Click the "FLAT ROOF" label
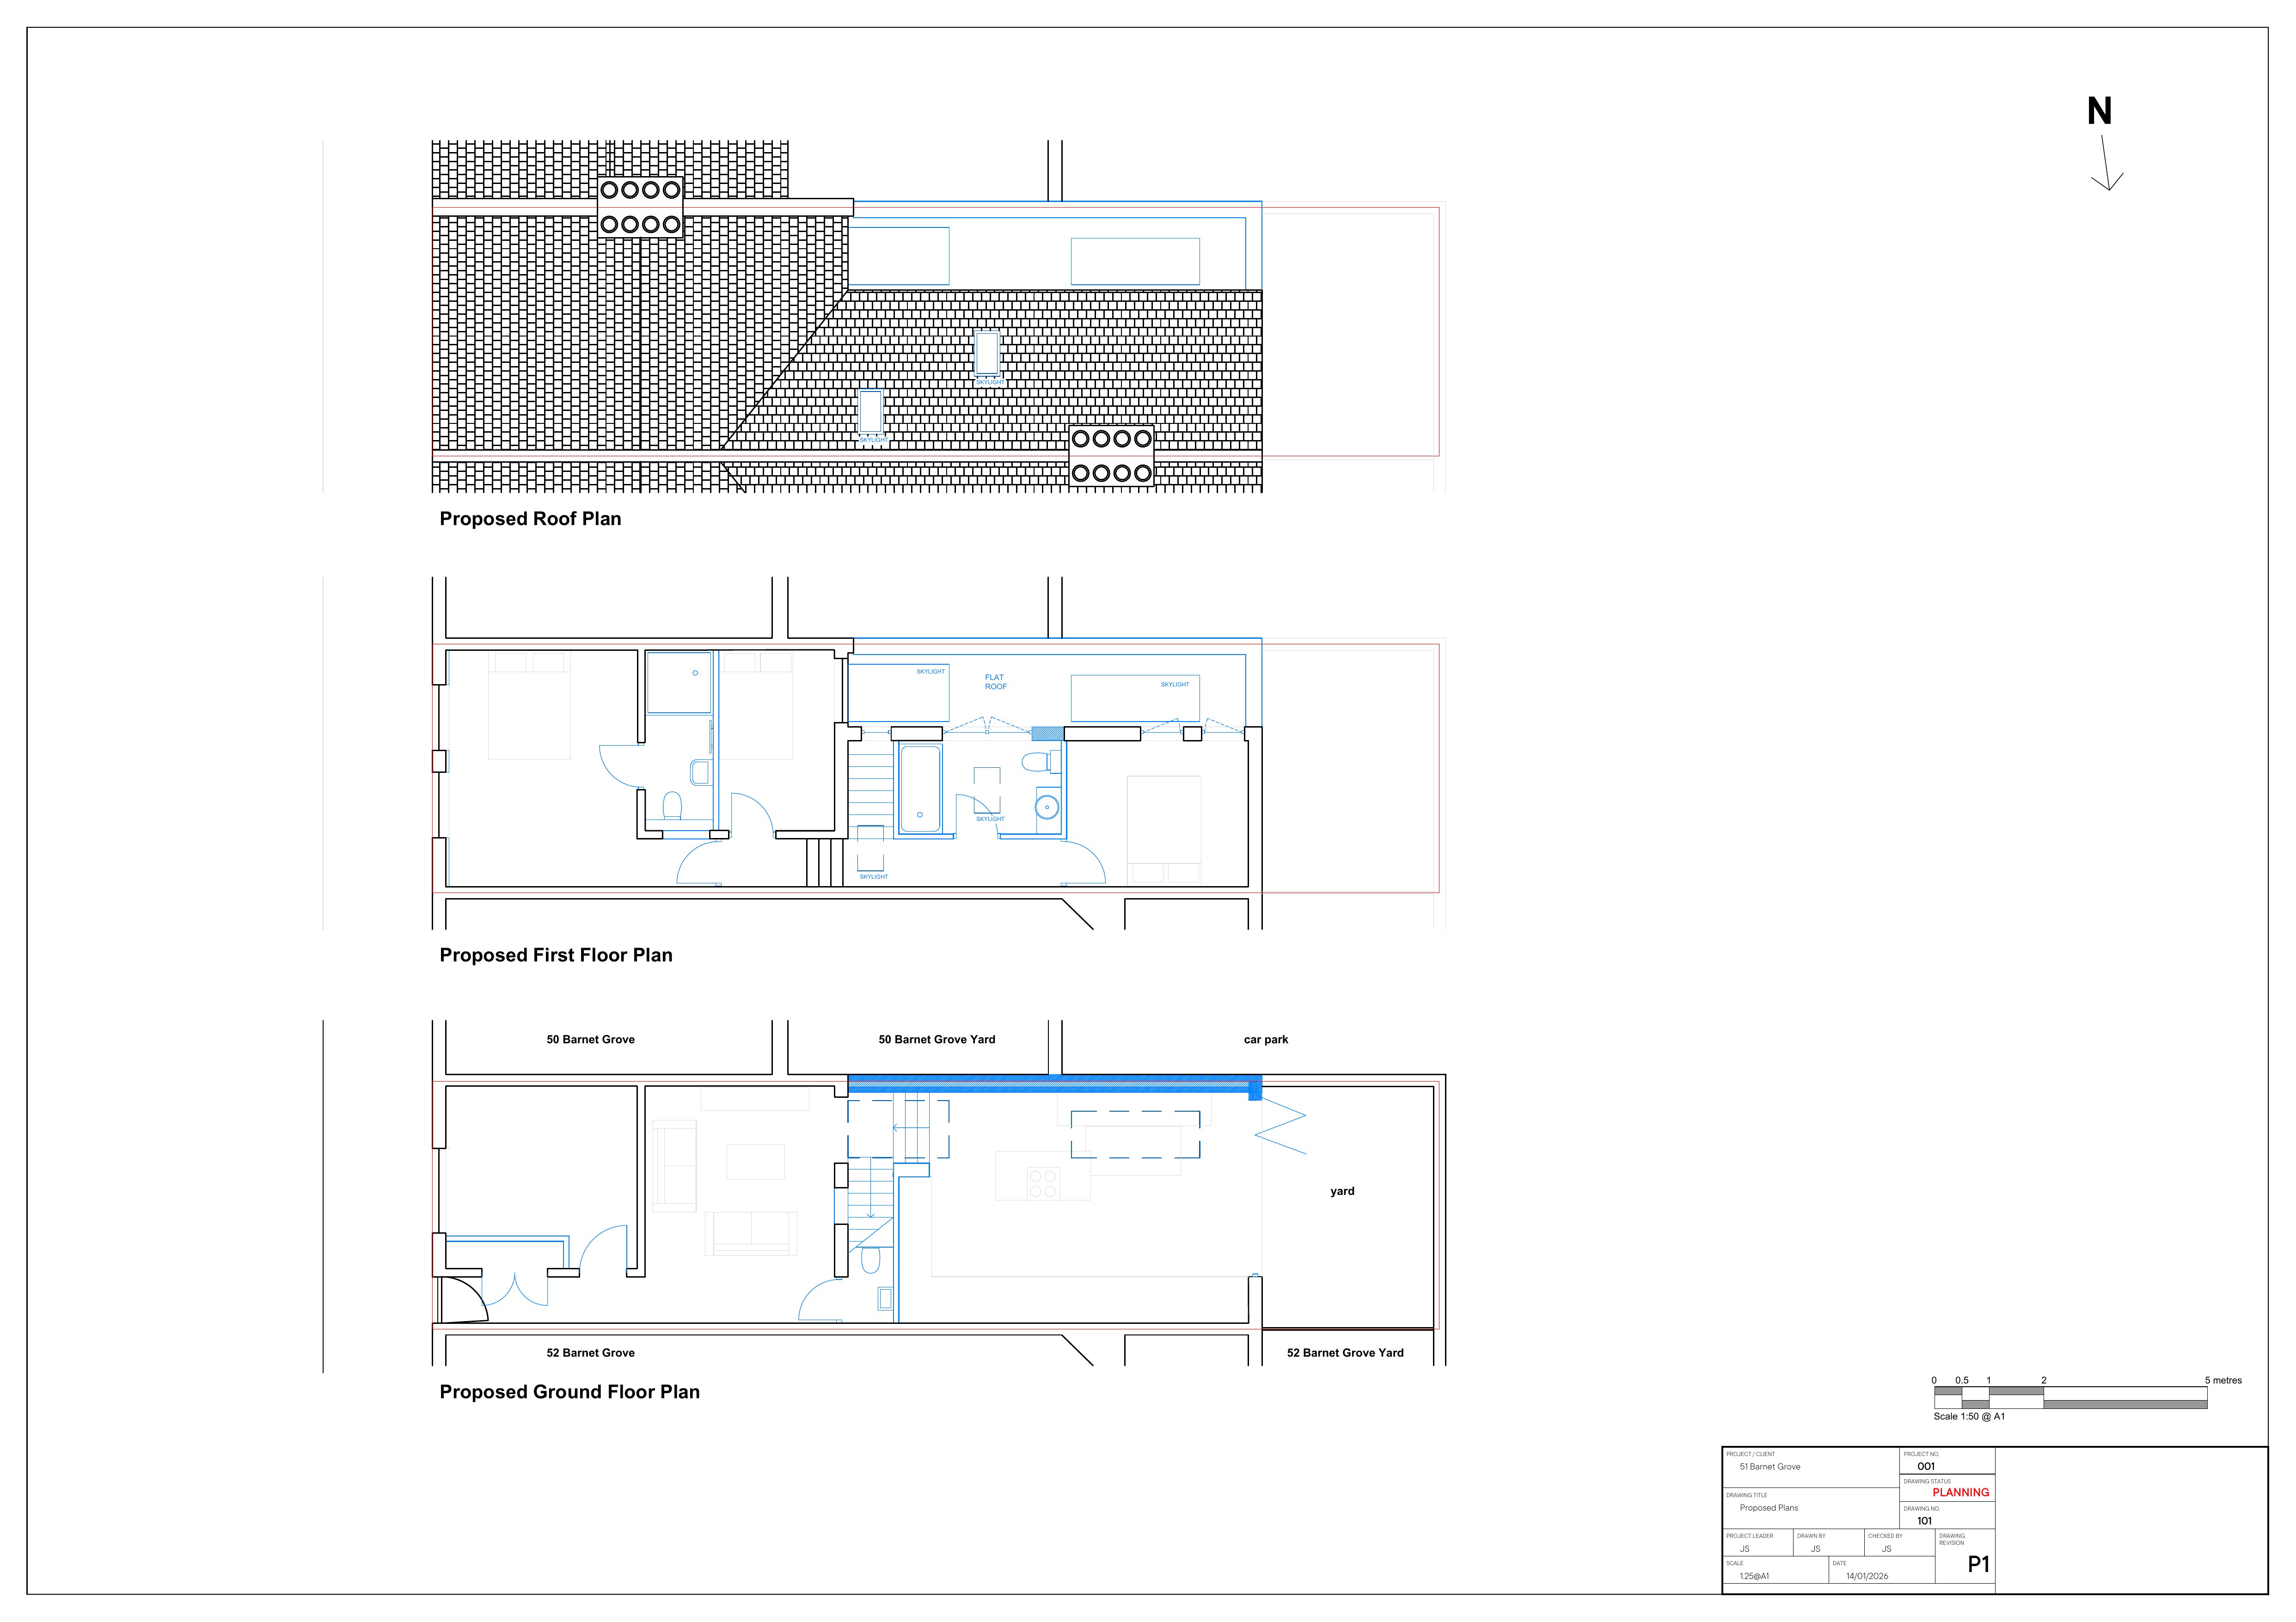Screen dimensions: 2296x1622 coord(995,682)
